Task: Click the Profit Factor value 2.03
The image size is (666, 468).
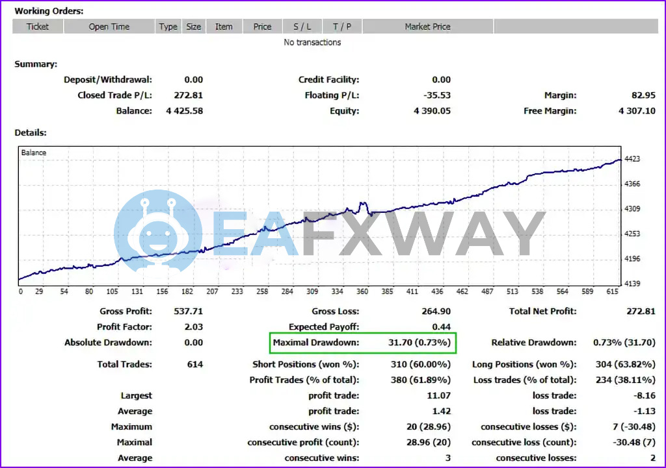Action: 193,326
